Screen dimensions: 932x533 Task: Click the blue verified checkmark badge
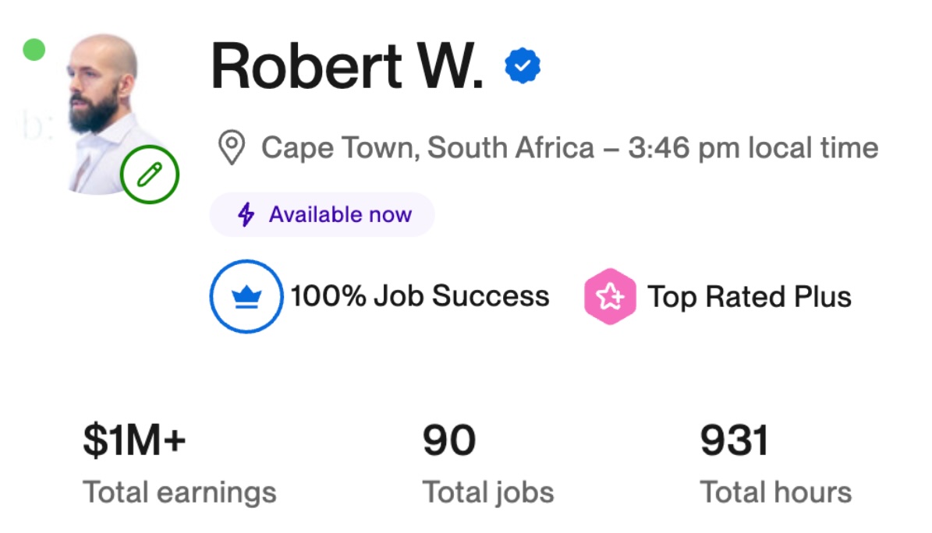[523, 66]
